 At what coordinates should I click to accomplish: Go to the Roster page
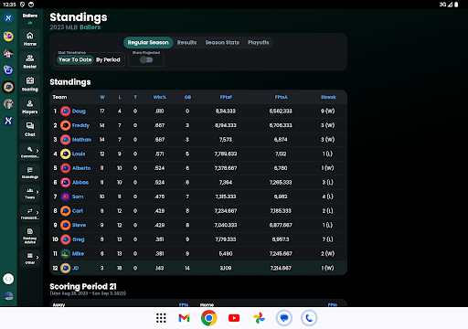point(30,61)
